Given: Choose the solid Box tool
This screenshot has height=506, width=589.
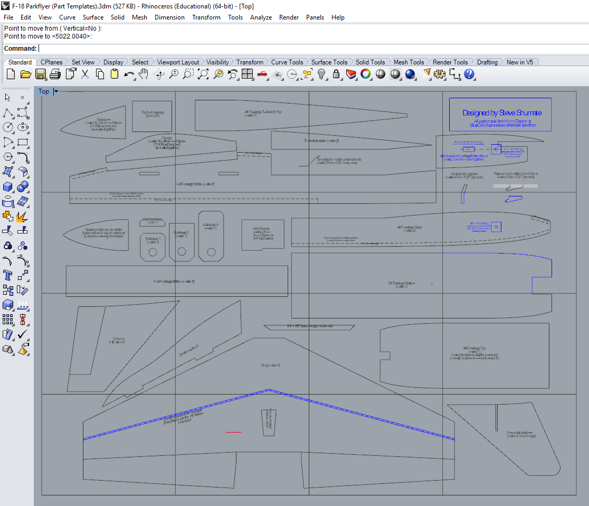Looking at the screenshot, I should pyautogui.click(x=8, y=187).
